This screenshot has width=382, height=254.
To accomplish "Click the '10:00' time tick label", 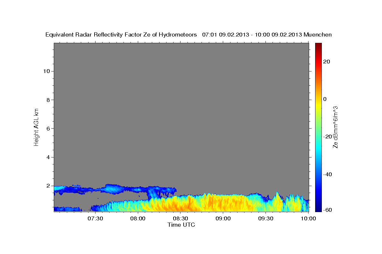I will (x=308, y=219).
